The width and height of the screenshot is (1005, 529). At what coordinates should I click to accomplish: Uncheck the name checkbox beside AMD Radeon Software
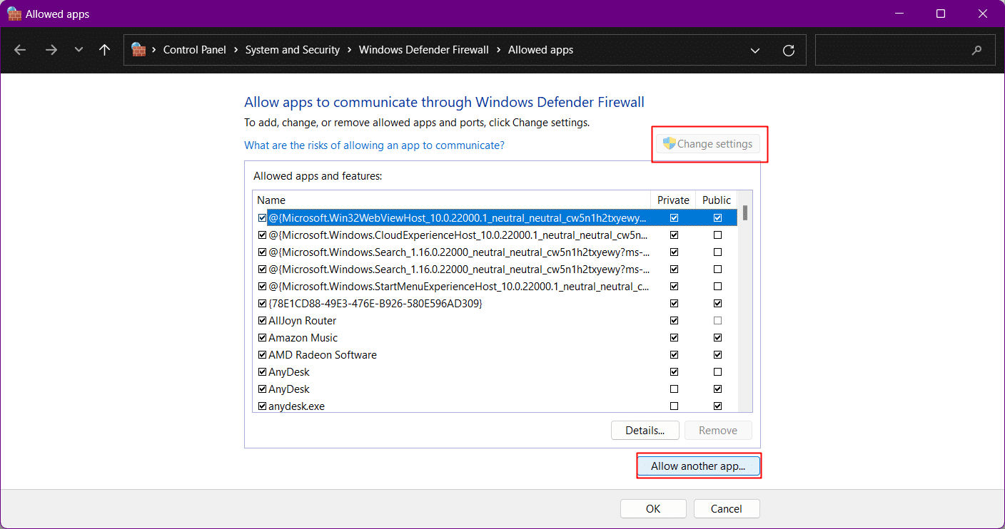click(x=262, y=355)
